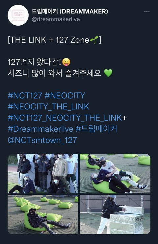Click the tongue-out face emoji
The height and width of the screenshot is (244, 158).
point(66,62)
